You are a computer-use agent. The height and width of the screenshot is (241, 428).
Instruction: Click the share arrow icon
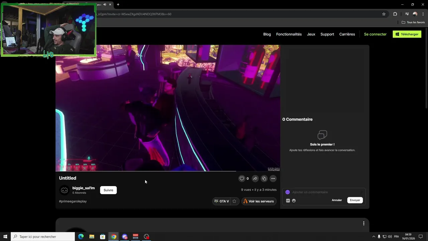[x=255, y=178]
